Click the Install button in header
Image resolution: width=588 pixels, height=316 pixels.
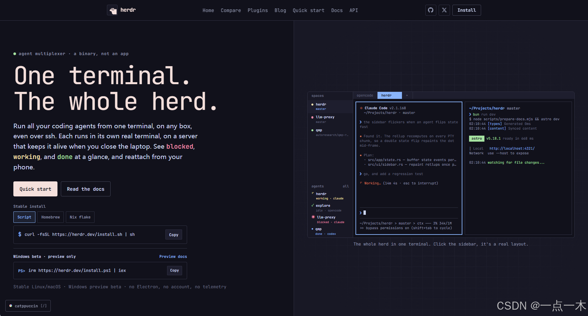[x=467, y=10]
